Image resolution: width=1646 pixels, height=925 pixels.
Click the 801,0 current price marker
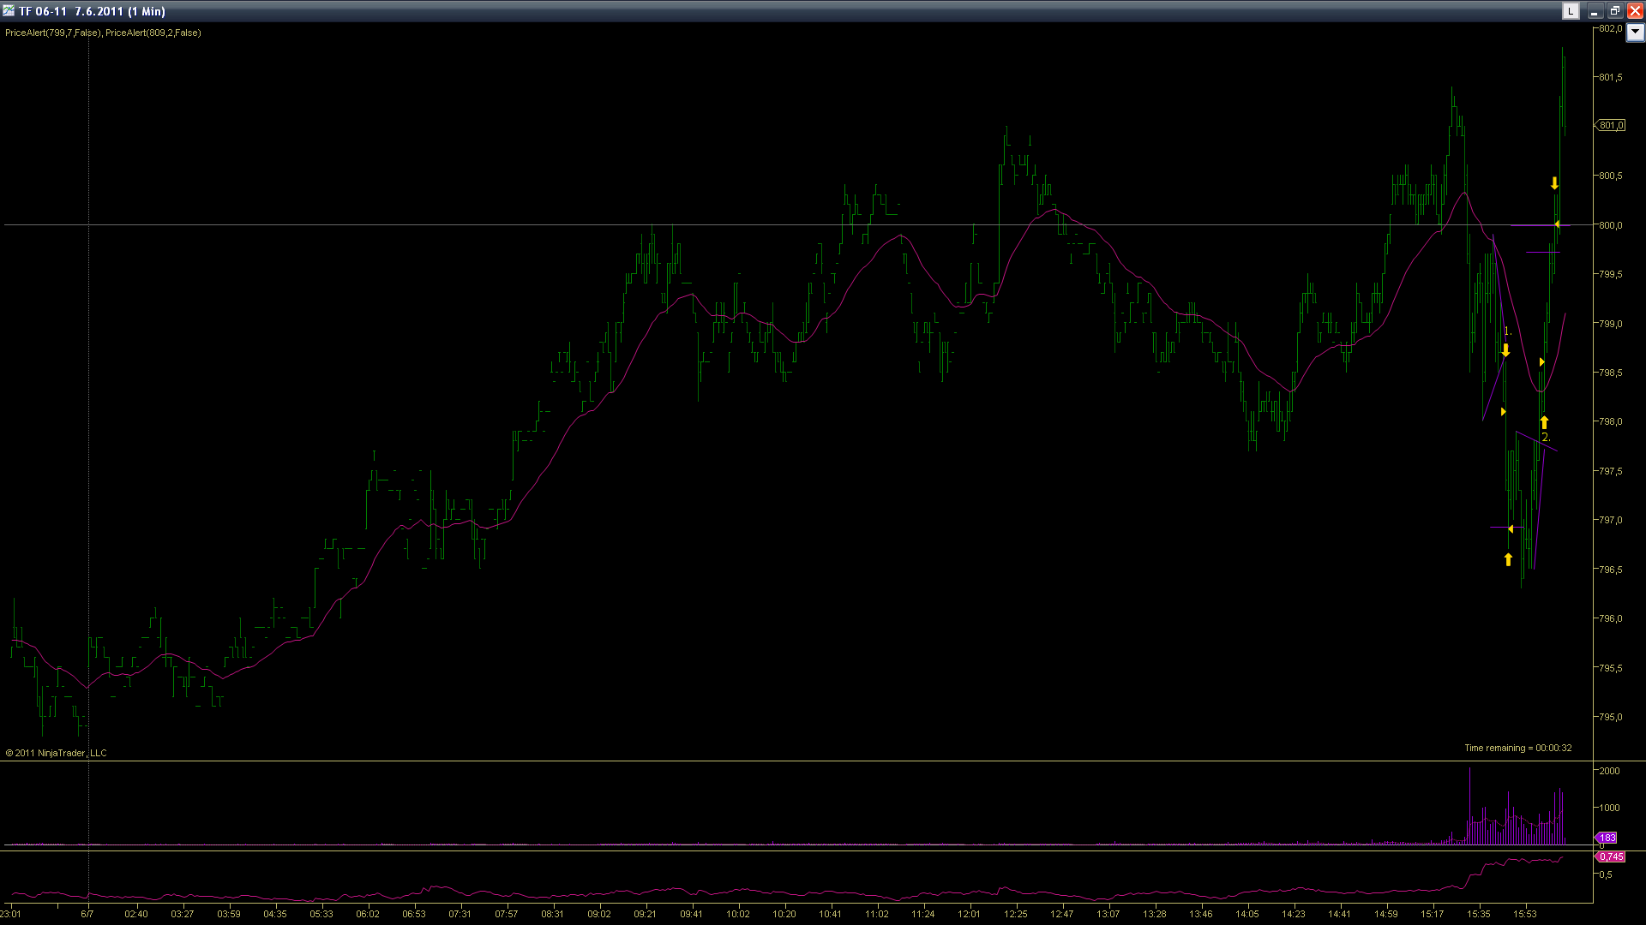(1610, 125)
